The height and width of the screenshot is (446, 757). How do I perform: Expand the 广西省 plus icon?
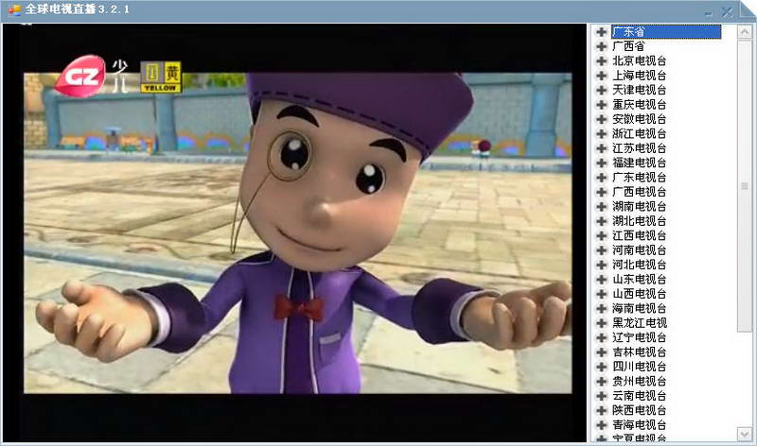tap(602, 46)
